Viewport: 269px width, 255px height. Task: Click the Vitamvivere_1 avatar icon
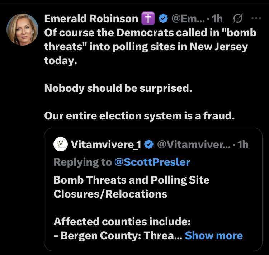tap(61, 144)
